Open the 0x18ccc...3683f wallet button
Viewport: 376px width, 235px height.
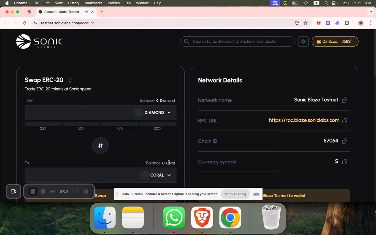335,41
